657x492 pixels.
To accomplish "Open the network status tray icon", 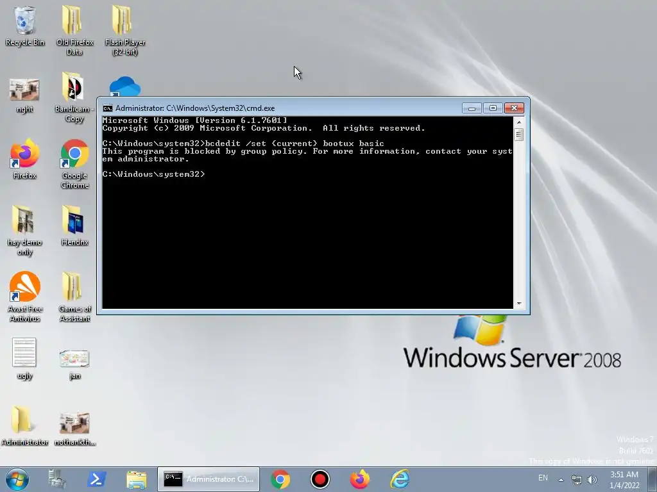I will pyautogui.click(x=577, y=480).
